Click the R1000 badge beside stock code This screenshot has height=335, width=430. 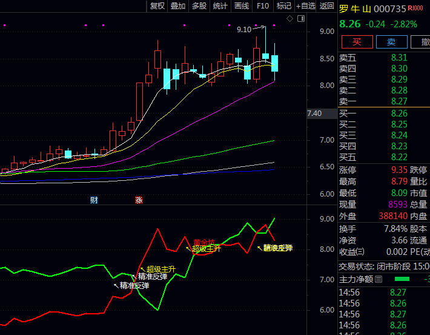[x=415, y=8]
